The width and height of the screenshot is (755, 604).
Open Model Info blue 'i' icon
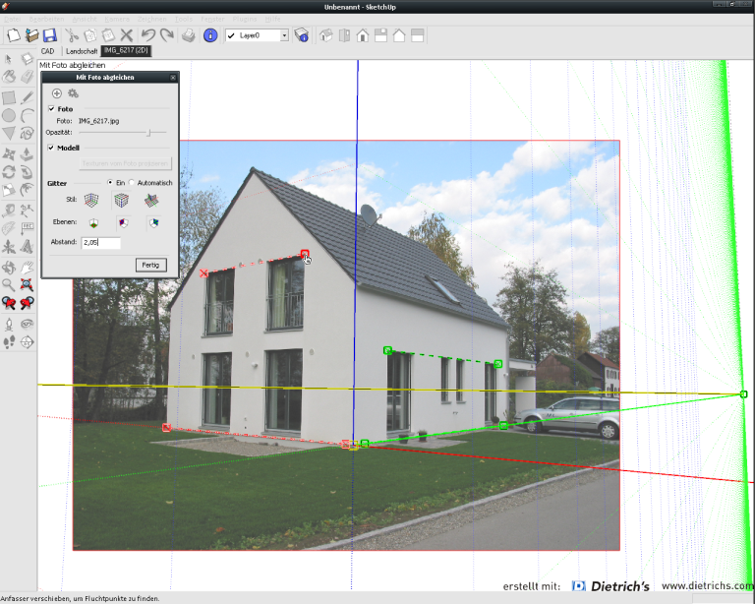[210, 35]
